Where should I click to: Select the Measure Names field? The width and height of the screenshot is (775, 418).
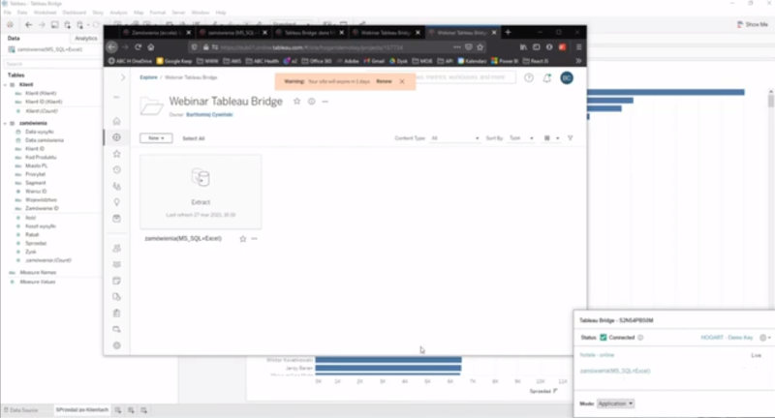(x=38, y=273)
